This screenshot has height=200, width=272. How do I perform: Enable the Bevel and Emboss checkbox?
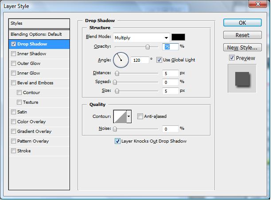pos(13,83)
